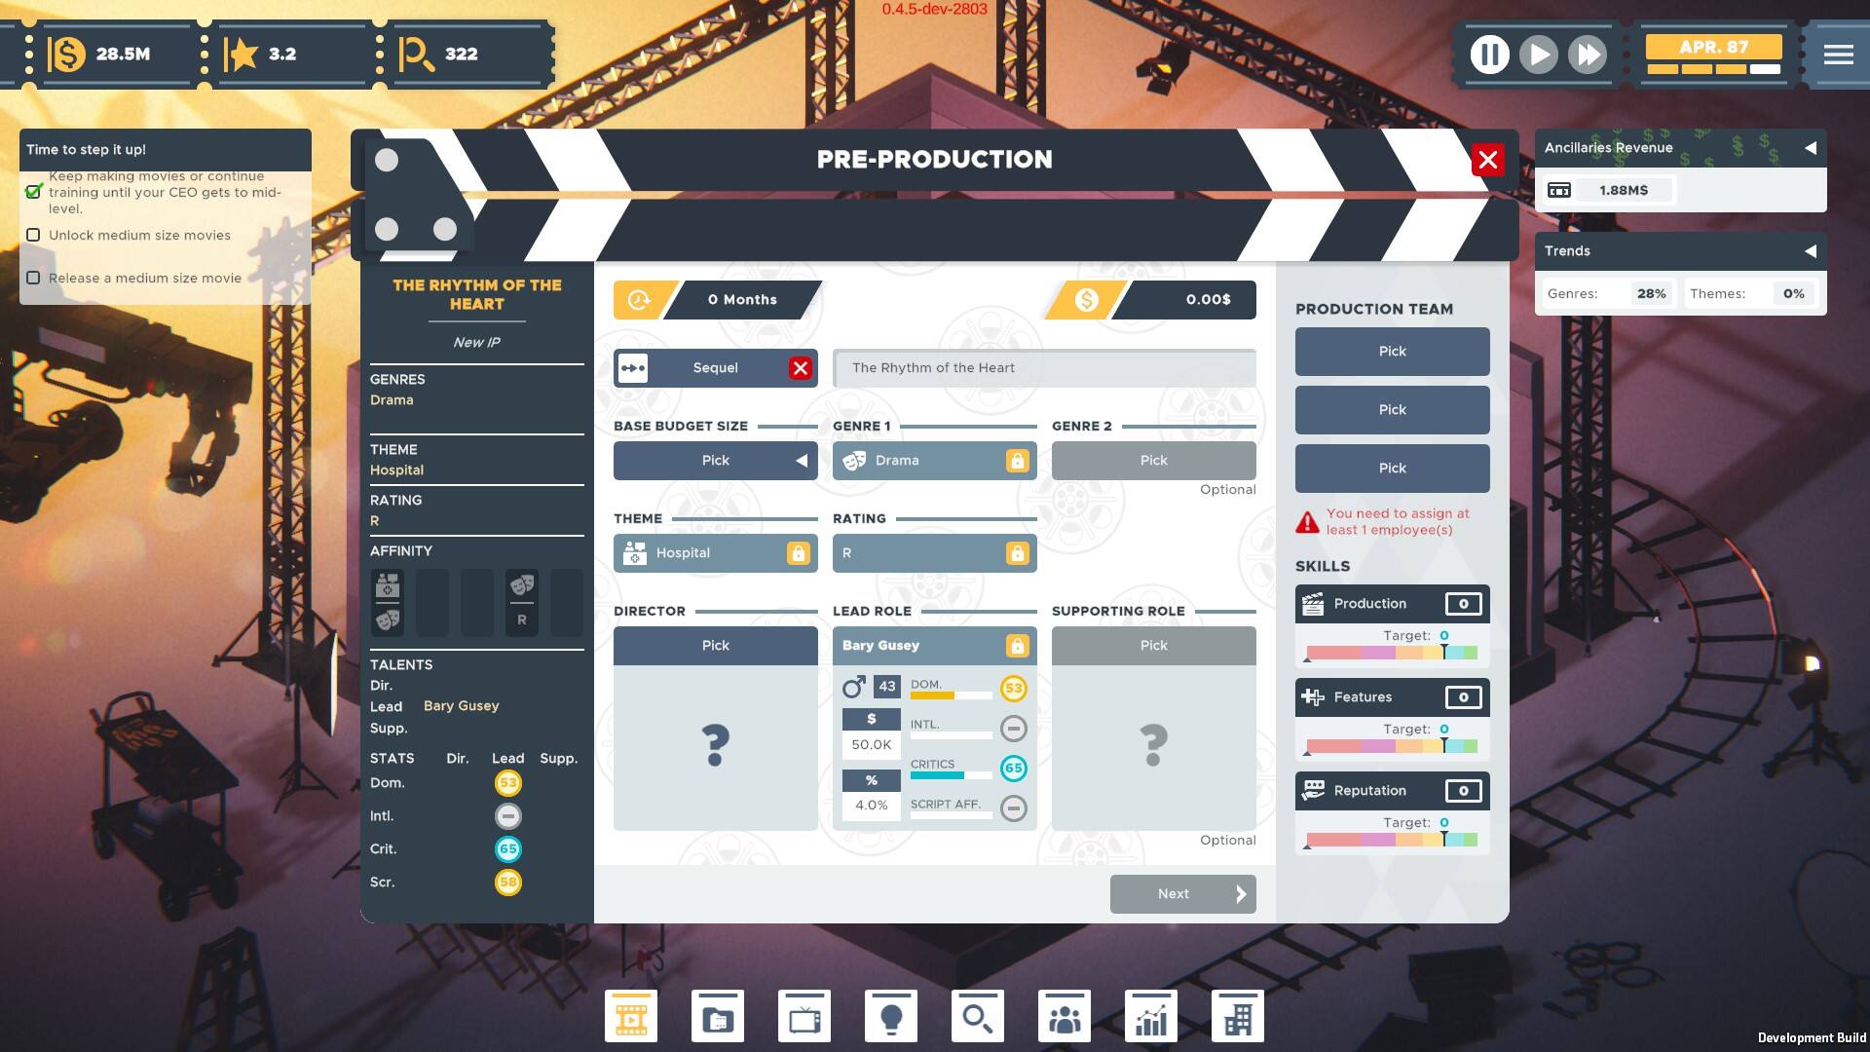This screenshot has width=1870, height=1052.
Task: Click the Production skill target bar
Action: tap(1392, 653)
